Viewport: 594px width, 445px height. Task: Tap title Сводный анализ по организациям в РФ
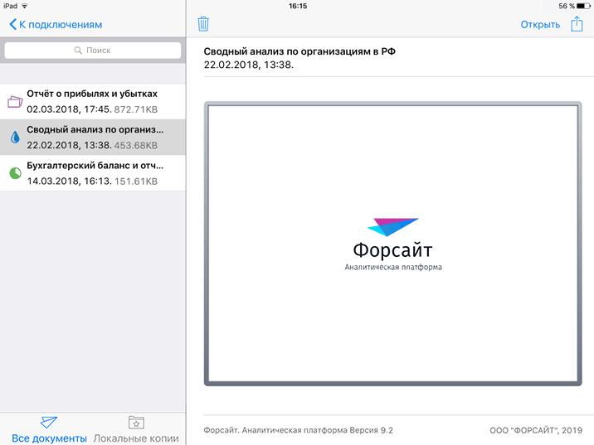tap(299, 51)
